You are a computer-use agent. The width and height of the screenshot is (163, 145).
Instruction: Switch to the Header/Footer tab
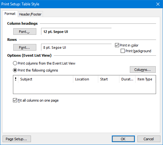[x=30, y=14]
